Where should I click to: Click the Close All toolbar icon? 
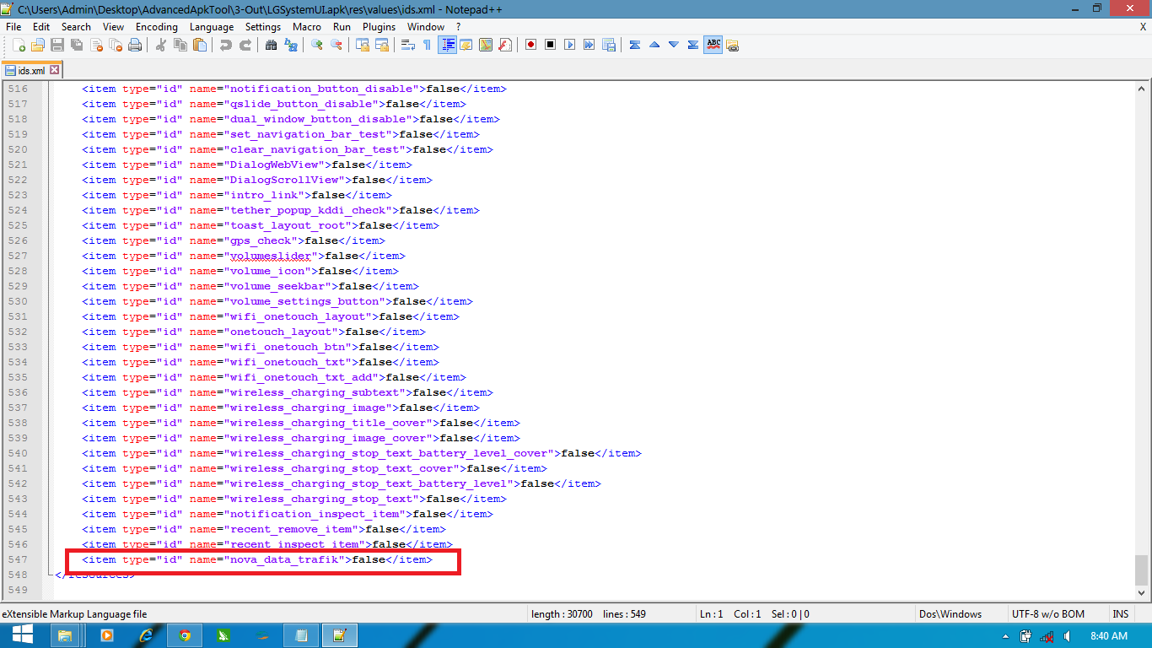[116, 45]
